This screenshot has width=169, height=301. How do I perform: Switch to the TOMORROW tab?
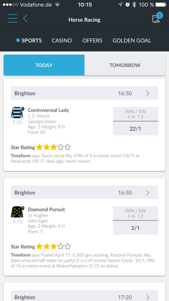tap(125, 65)
